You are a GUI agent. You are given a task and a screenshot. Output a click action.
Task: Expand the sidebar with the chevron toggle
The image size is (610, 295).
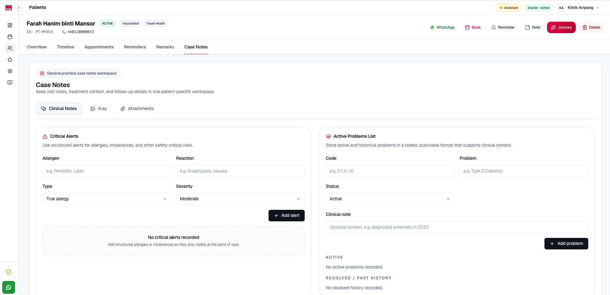(x=19, y=8)
